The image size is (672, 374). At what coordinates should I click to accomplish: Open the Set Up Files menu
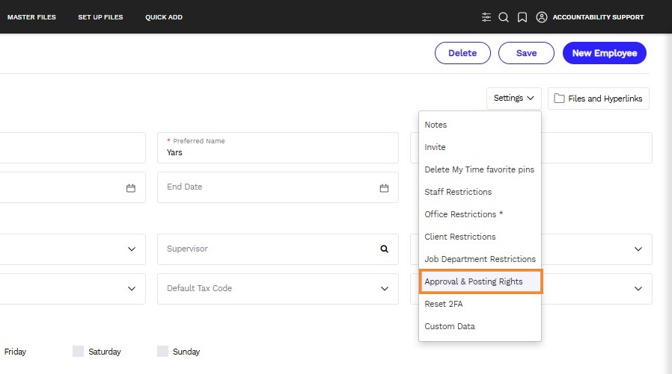tap(100, 17)
